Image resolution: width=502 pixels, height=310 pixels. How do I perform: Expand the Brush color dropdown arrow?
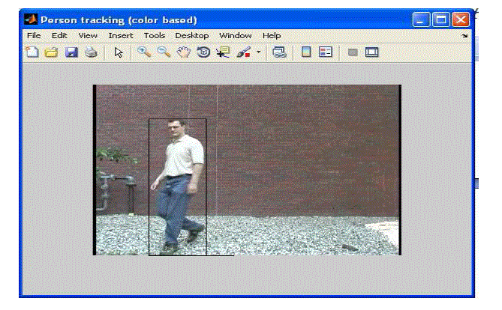pyautogui.click(x=259, y=52)
